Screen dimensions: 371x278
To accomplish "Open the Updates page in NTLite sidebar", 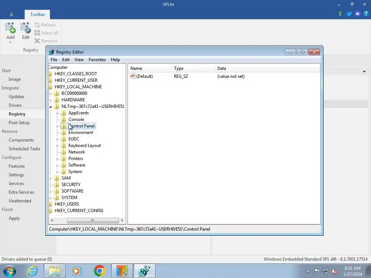I will pos(17,96).
